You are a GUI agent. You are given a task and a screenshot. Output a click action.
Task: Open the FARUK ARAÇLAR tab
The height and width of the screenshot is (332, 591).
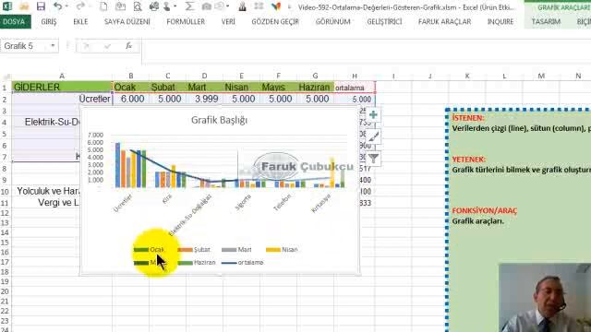(x=444, y=22)
